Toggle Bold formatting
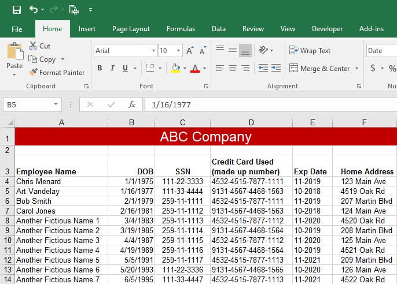This screenshot has height=284, width=397. [x=100, y=68]
